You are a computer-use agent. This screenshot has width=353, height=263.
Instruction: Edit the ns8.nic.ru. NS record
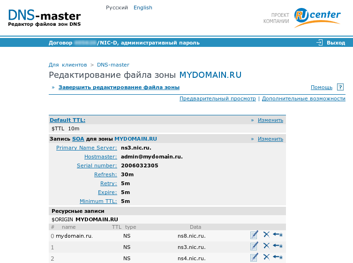pyautogui.click(x=254, y=235)
